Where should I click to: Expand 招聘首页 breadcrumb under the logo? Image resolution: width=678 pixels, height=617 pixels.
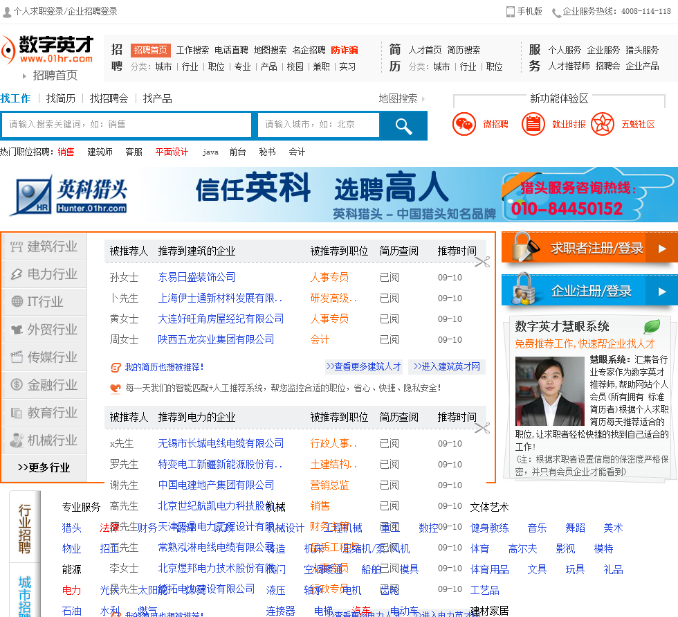55,75
